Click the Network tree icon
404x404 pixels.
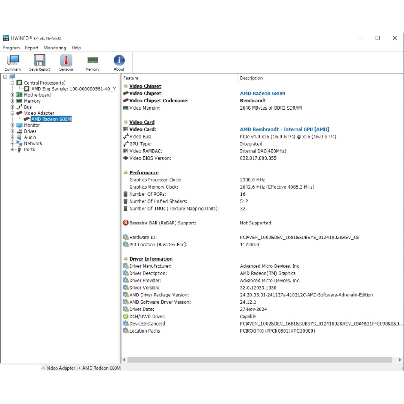[x=19, y=143]
